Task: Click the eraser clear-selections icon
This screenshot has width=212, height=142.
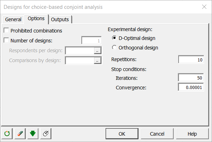Action: coord(20,134)
